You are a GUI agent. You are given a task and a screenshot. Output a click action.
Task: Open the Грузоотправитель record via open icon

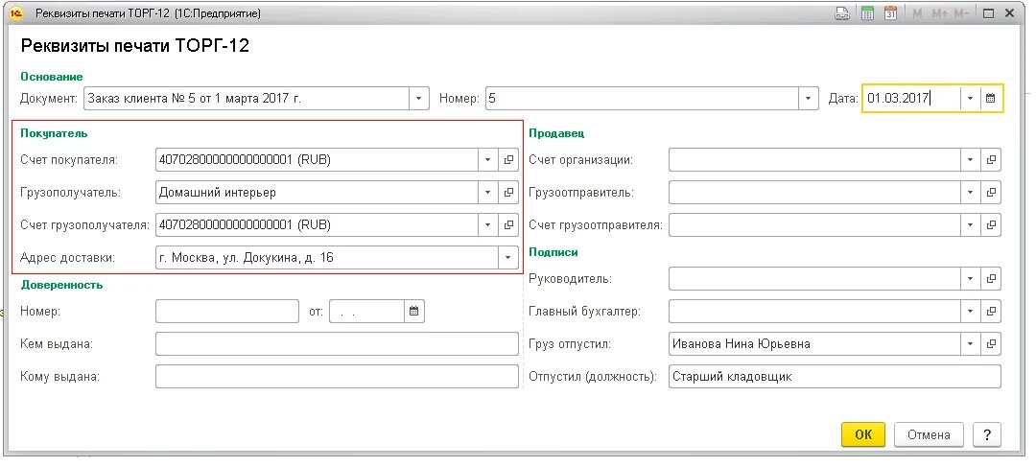[x=991, y=192]
